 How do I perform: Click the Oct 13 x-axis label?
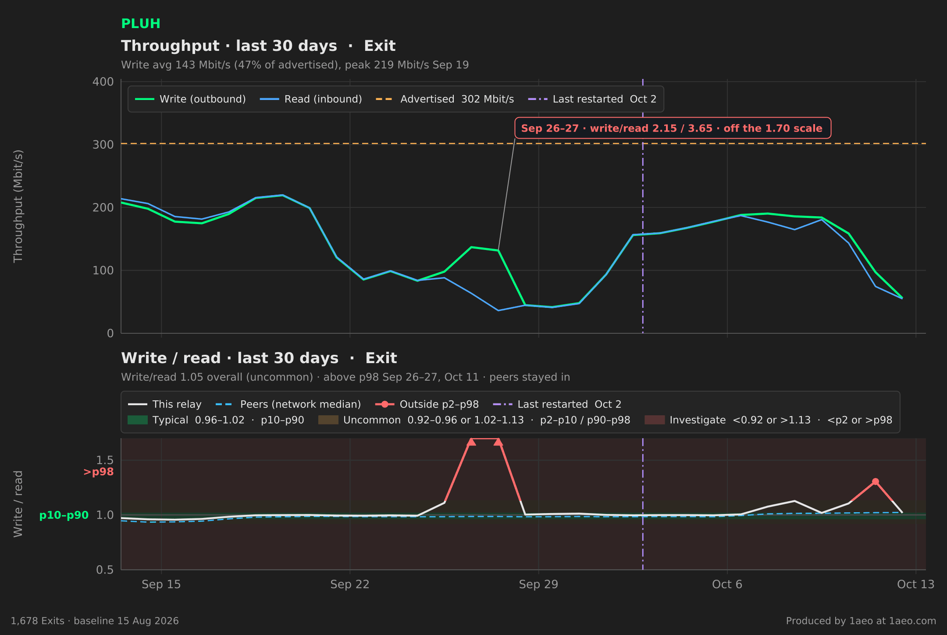(x=916, y=585)
